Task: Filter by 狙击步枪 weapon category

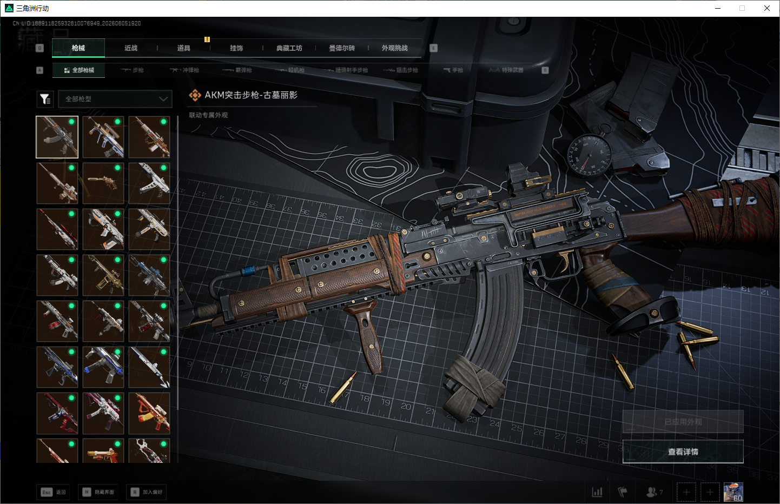Action: 401,70
